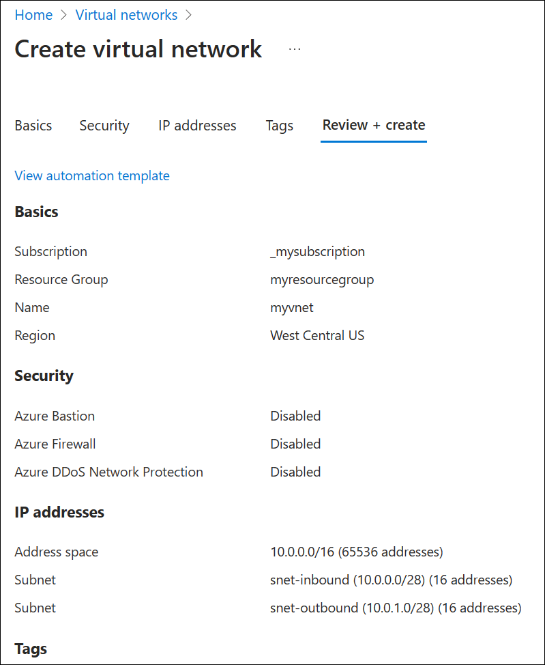Open View automation template
Screen dimensions: 545x665
tap(91, 175)
